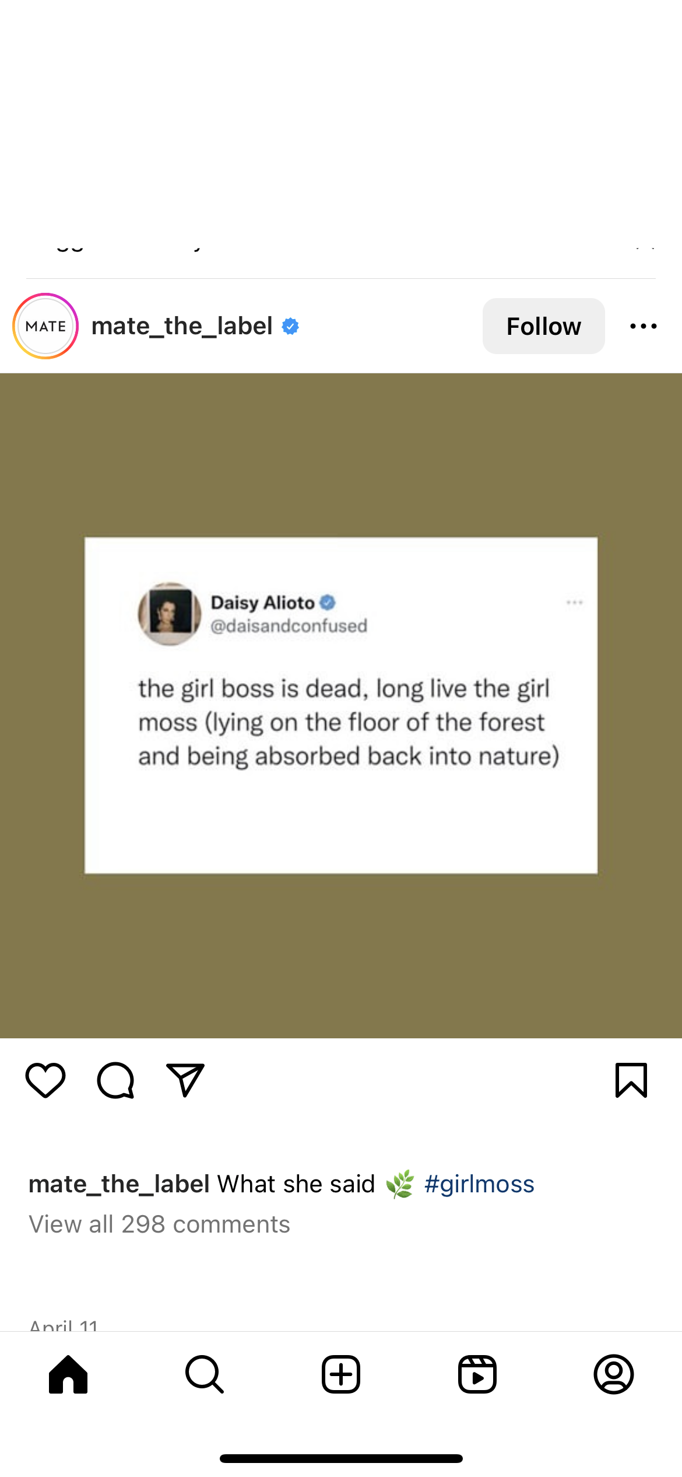Open your profile tab
The width and height of the screenshot is (682, 1477).
click(614, 1374)
